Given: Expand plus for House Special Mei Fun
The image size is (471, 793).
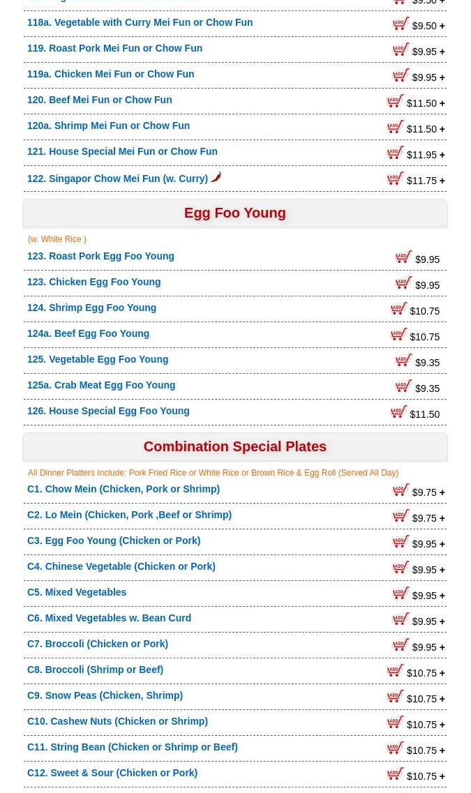Looking at the screenshot, I should click(x=442, y=155).
